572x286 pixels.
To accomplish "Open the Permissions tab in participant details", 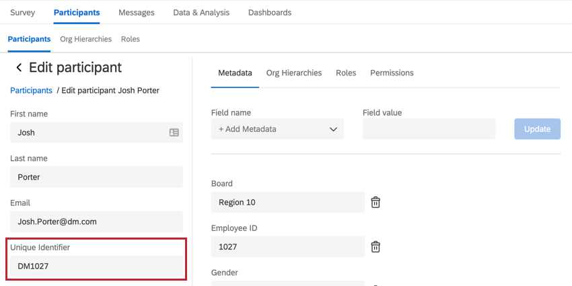I will coord(392,73).
